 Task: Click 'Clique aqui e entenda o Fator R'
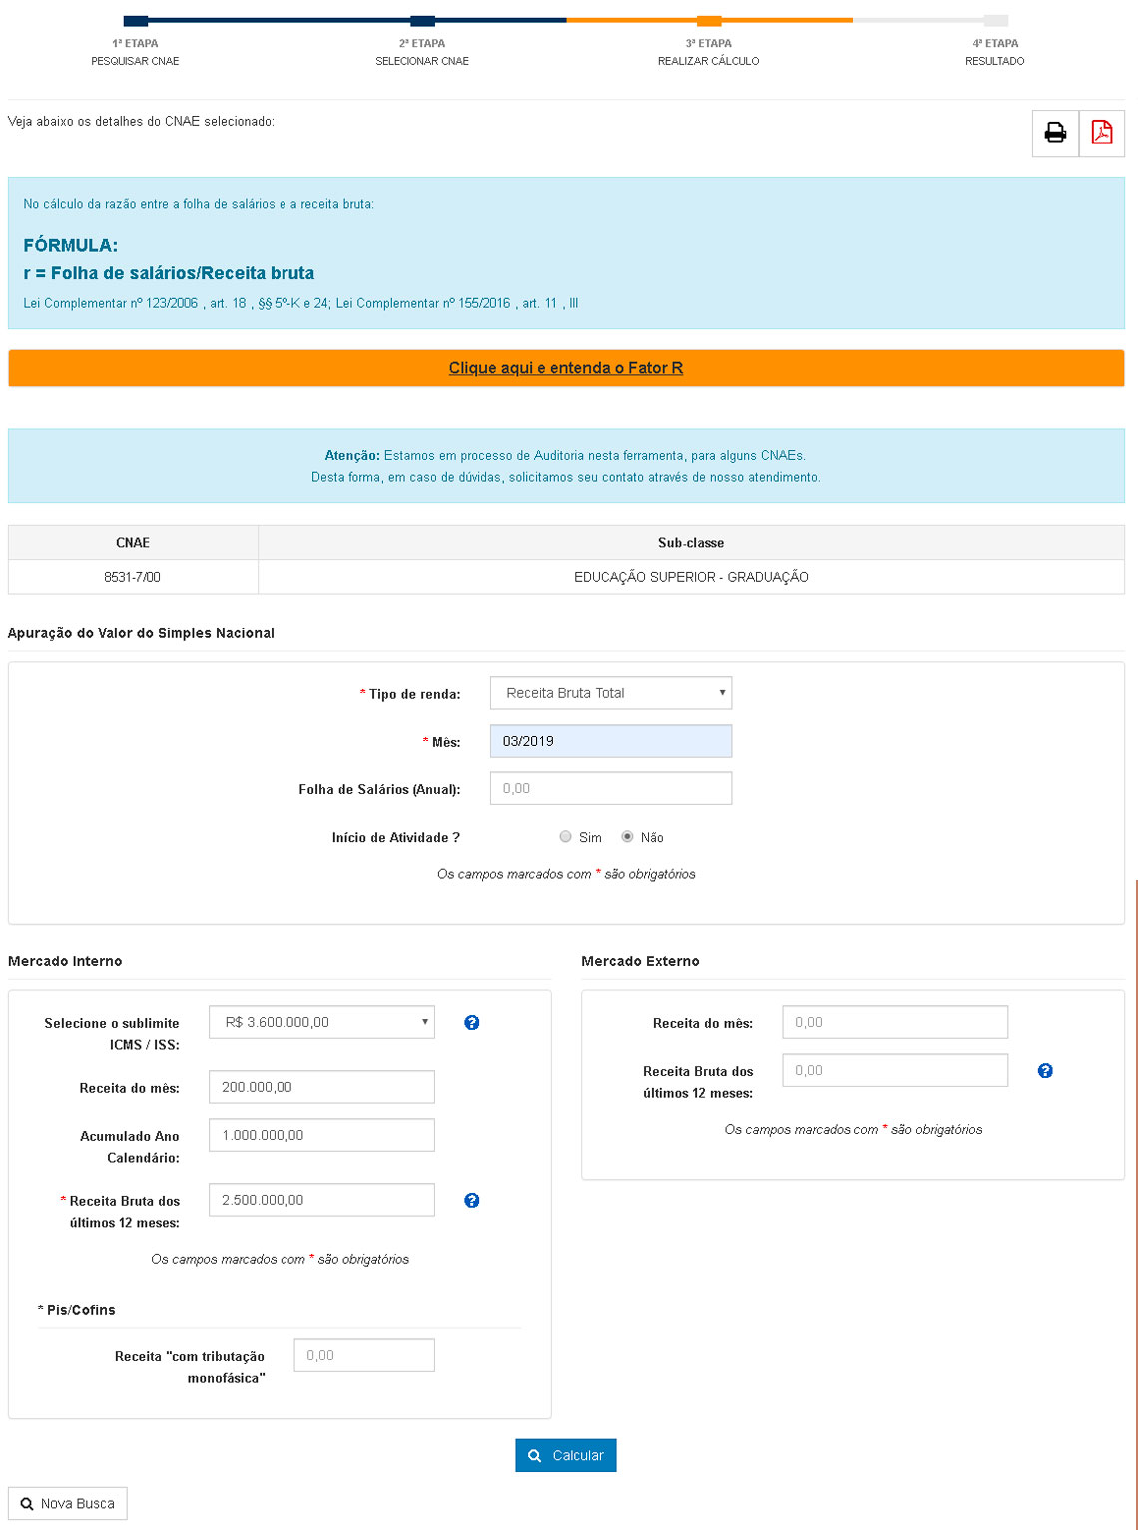[566, 368]
